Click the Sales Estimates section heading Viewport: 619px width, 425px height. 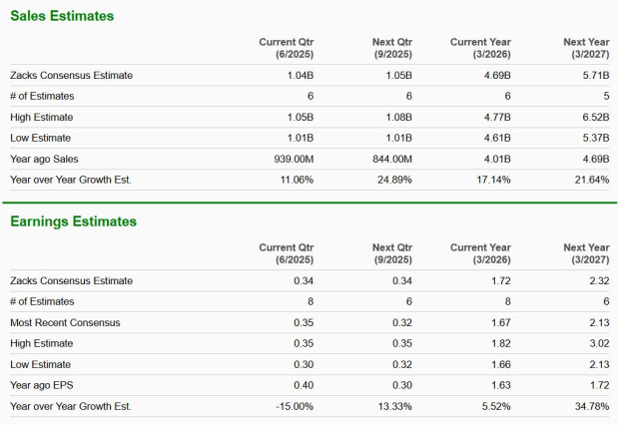point(61,16)
